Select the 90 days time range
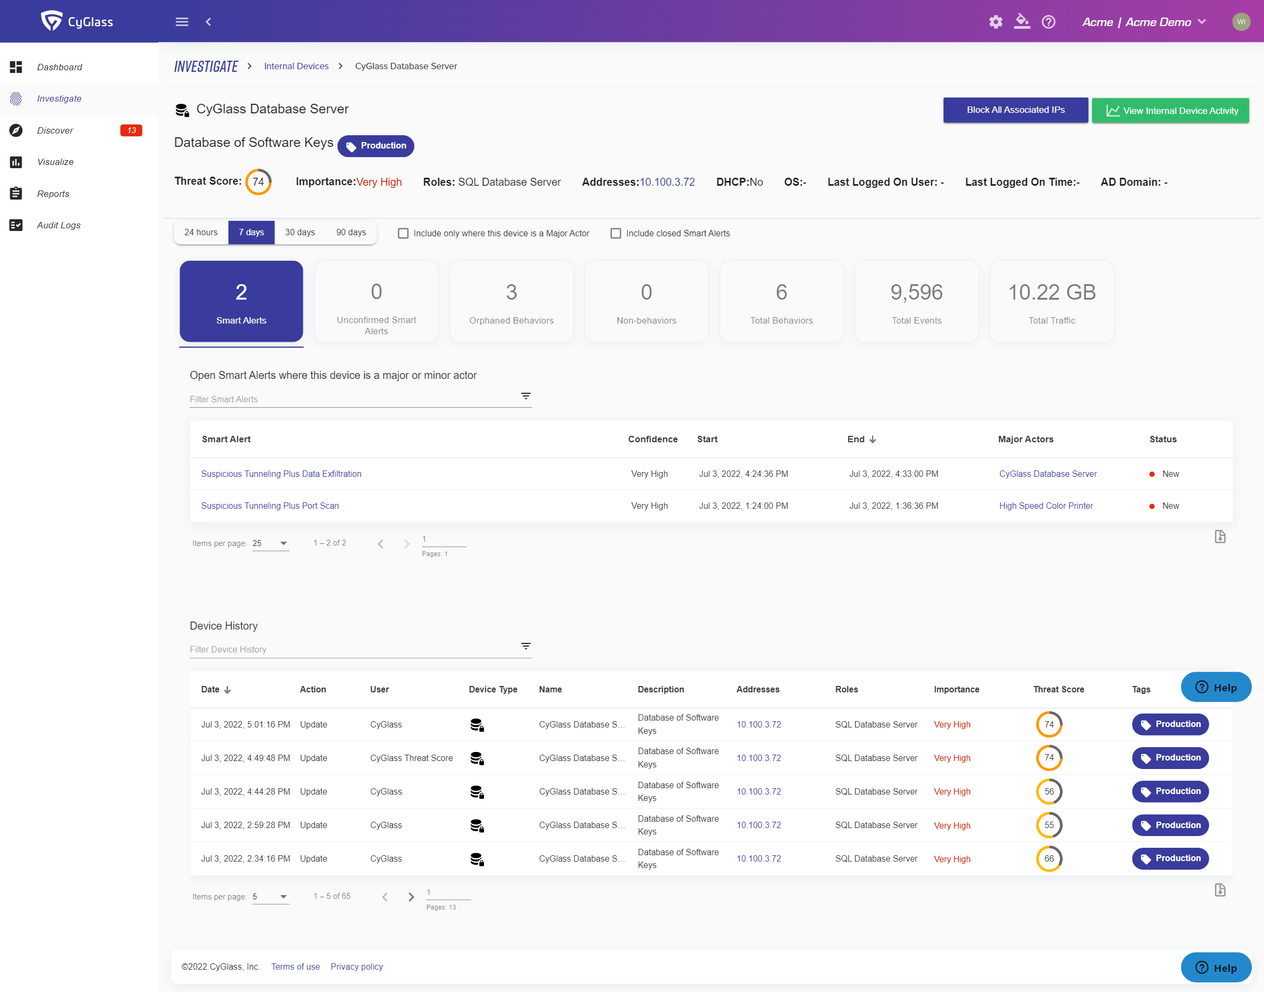This screenshot has height=992, width=1264. click(x=351, y=233)
